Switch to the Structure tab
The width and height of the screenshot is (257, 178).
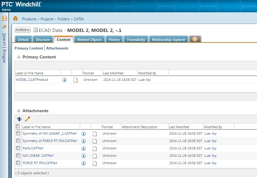click(43, 39)
